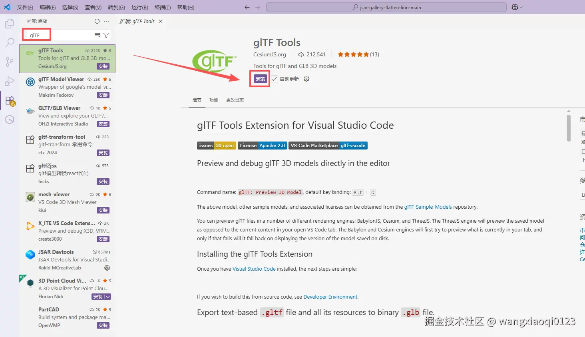The image size is (585, 337).
Task: Open the 选择 Selection menu
Action: pos(70,7)
